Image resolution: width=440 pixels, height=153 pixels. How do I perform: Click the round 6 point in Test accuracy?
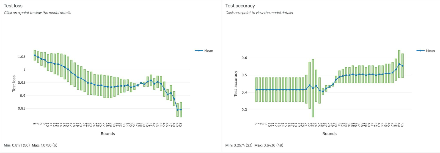[256, 90]
